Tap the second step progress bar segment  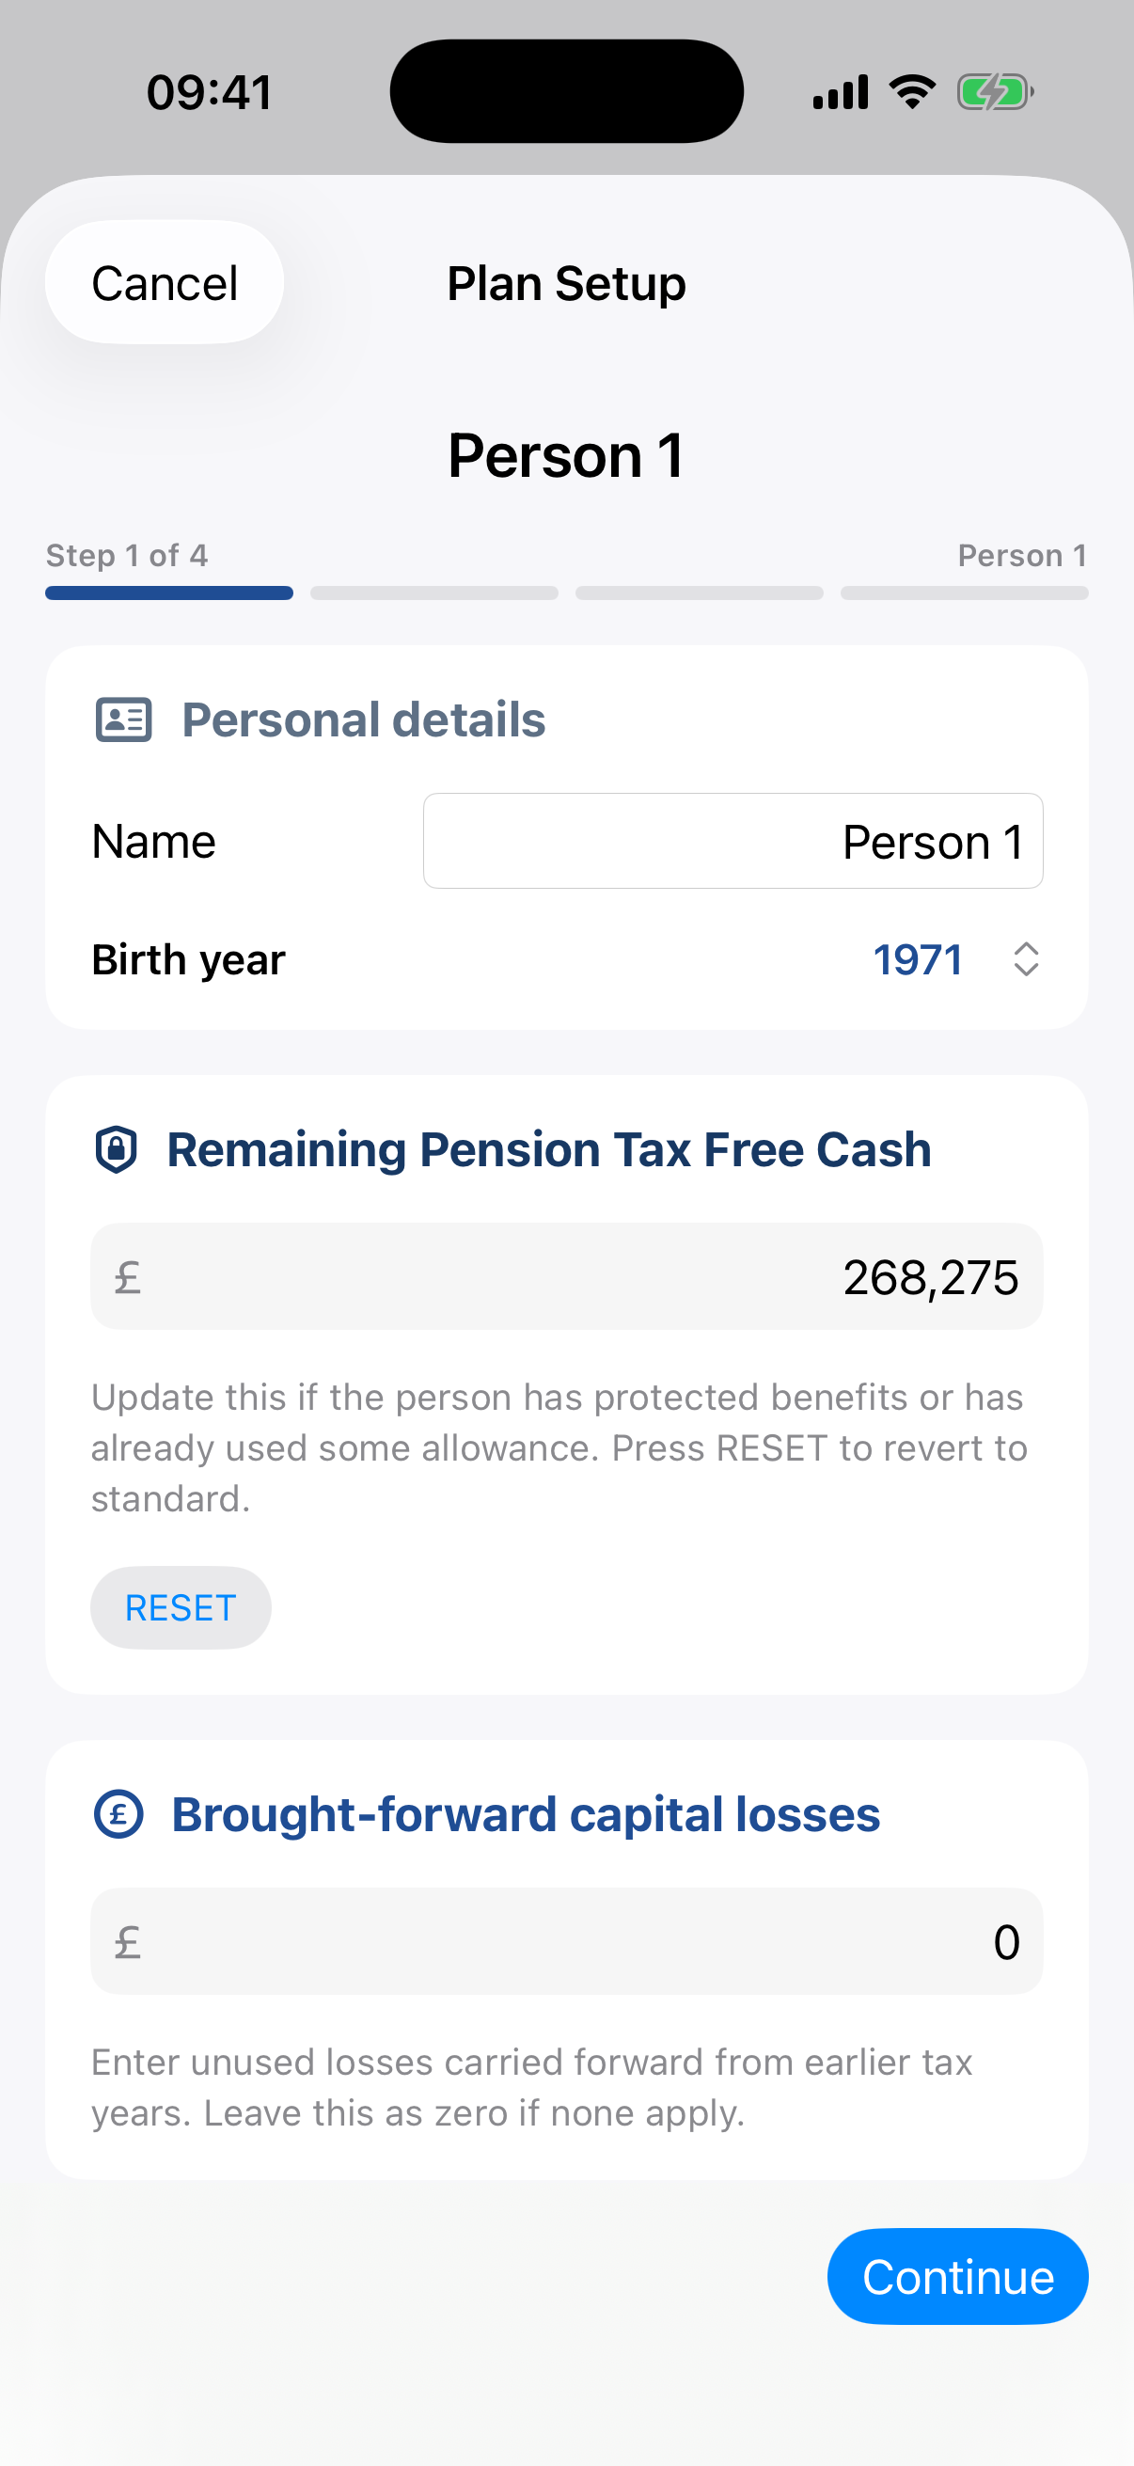(x=434, y=593)
